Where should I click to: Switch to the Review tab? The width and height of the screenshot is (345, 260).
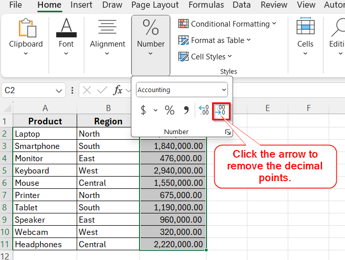pyautogui.click(x=274, y=5)
